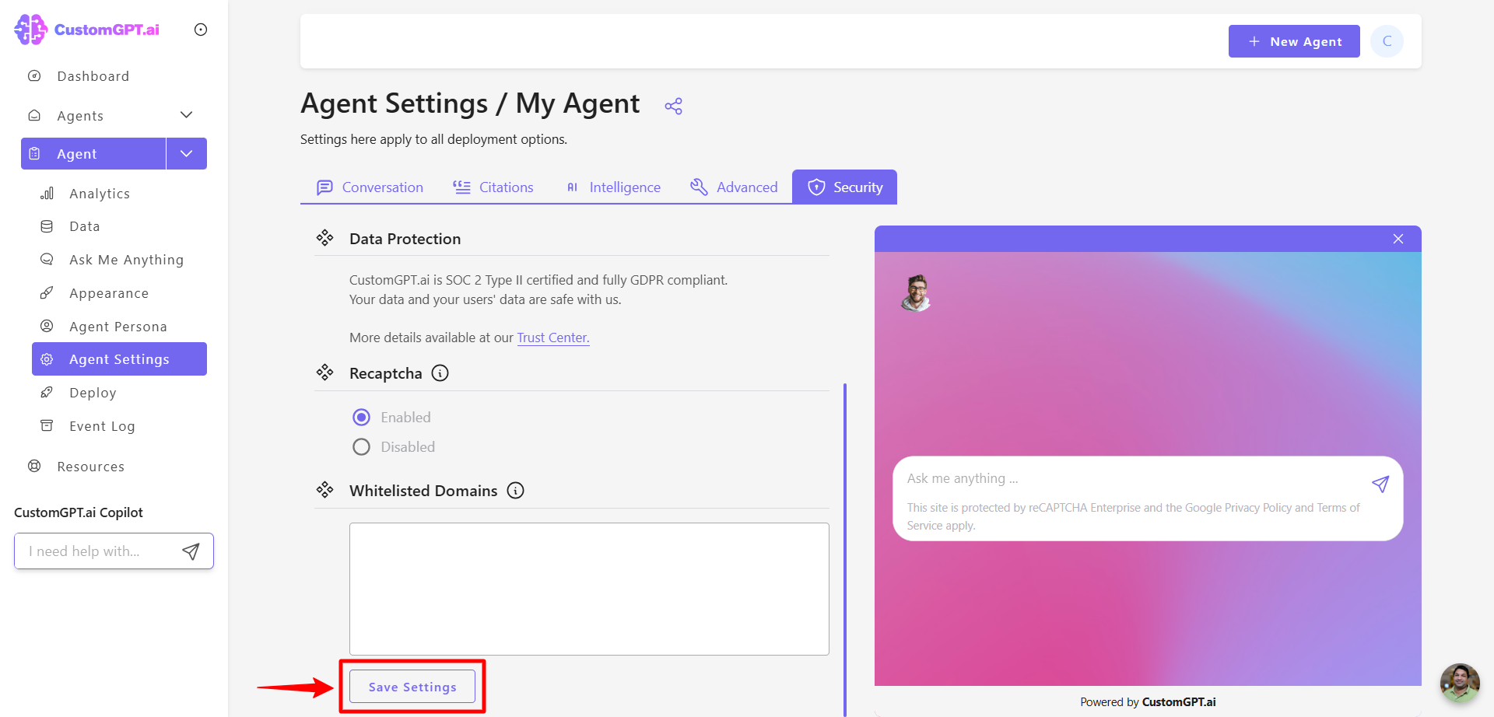
Task: Click the Resources lifebuoy icon
Action: tap(34, 467)
